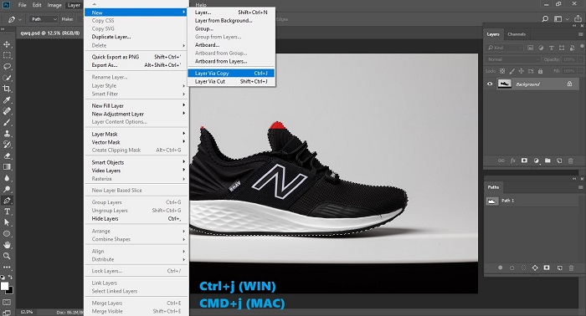This screenshot has width=586, height=316.
Task: Select the Clone Stamp tool
Action: point(7,134)
